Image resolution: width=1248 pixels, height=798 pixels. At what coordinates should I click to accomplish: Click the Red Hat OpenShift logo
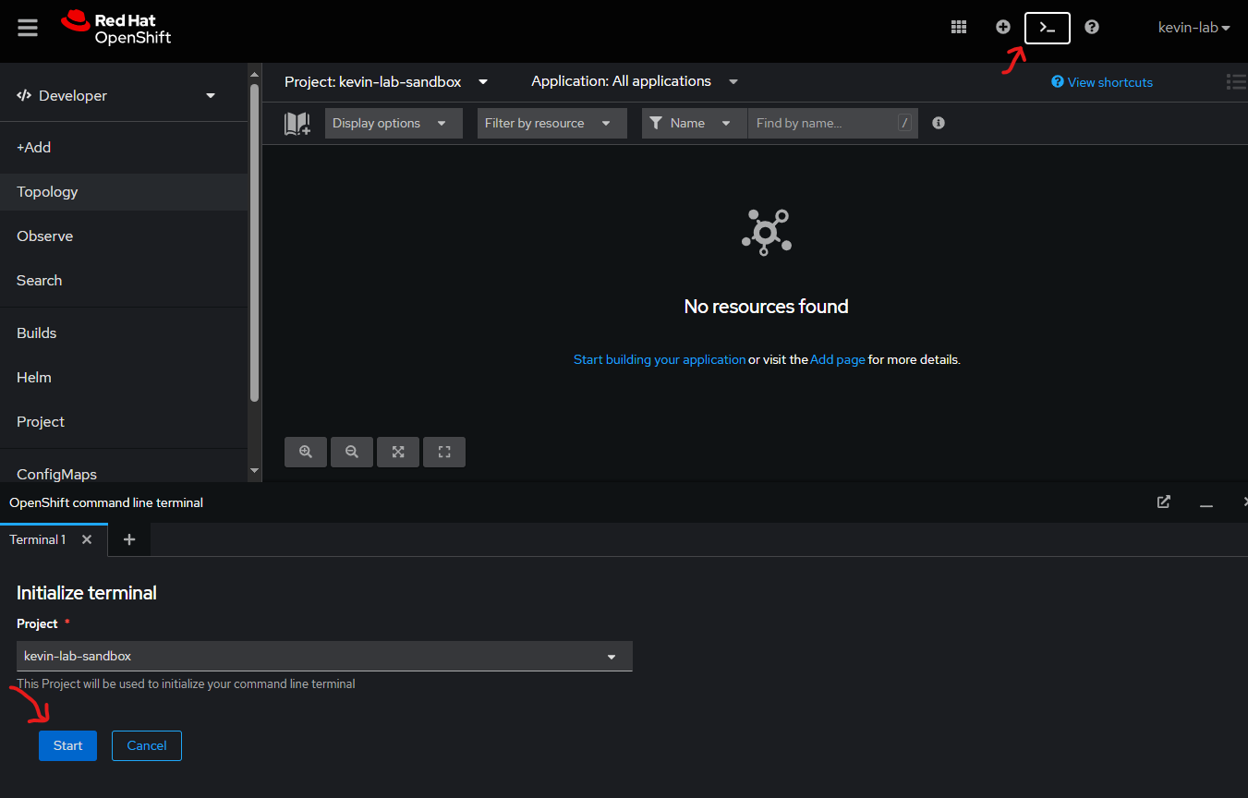click(116, 28)
